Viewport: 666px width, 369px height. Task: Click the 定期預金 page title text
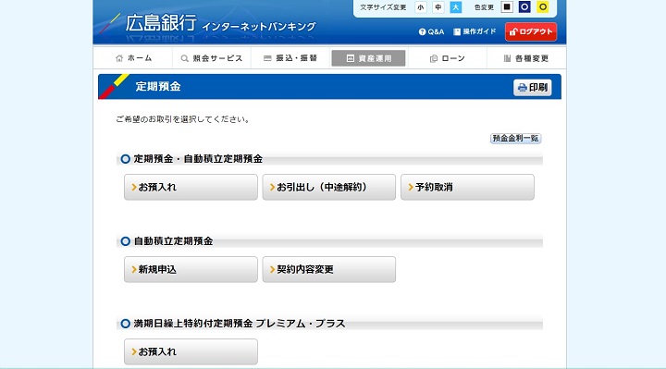coord(158,87)
